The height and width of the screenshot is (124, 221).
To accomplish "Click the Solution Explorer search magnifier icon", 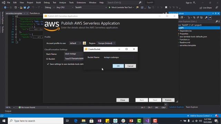I will [217, 21].
